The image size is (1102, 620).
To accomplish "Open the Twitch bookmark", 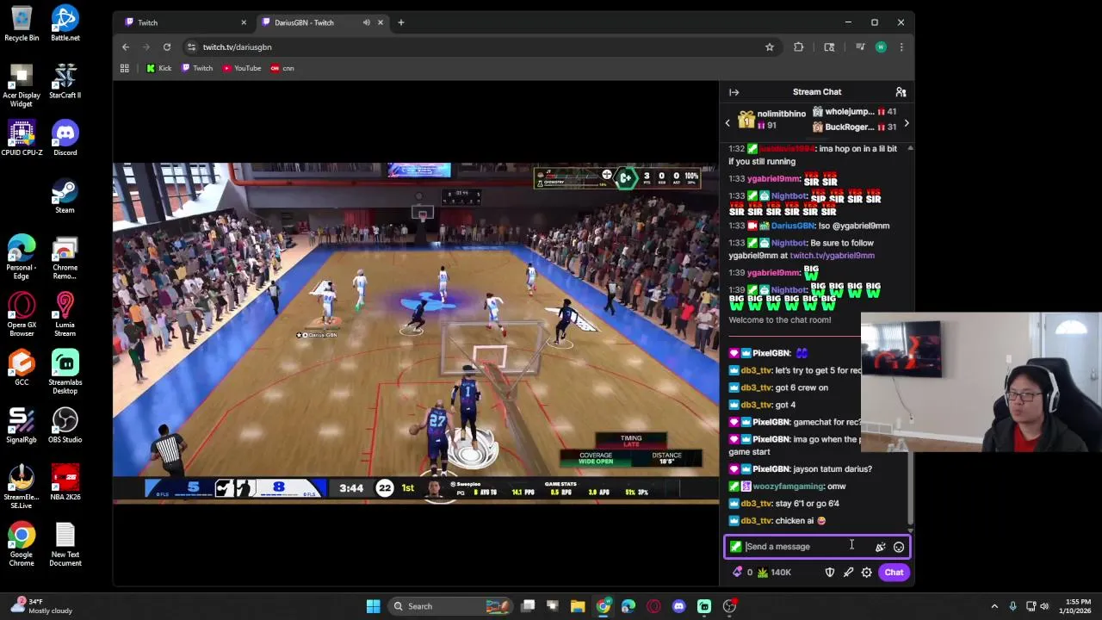I will coord(197,68).
